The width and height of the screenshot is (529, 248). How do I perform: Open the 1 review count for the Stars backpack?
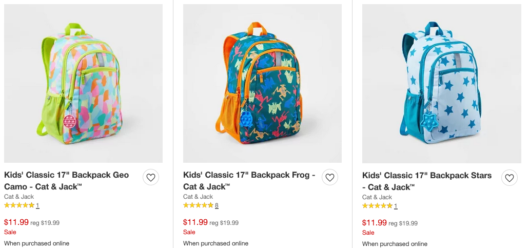coord(396,206)
